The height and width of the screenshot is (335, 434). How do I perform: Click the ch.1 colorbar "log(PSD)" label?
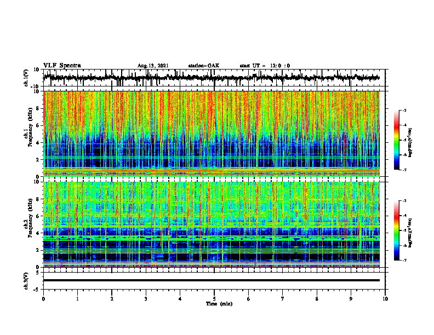click(410, 142)
